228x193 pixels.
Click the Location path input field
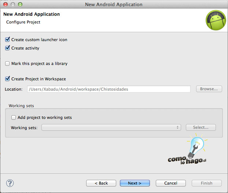109,89
